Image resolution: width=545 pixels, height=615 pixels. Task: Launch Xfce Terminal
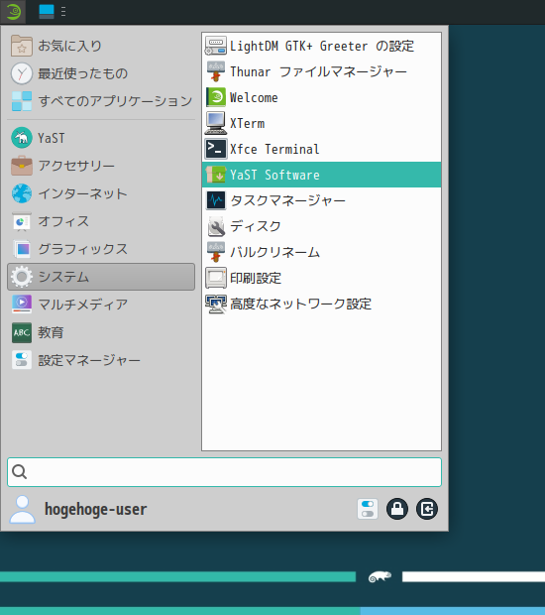[x=322, y=149]
